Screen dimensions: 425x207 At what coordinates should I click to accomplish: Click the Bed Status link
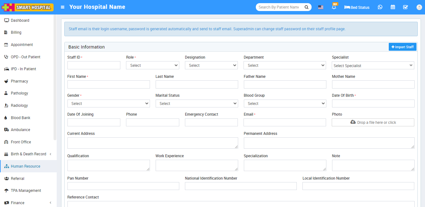point(357,7)
